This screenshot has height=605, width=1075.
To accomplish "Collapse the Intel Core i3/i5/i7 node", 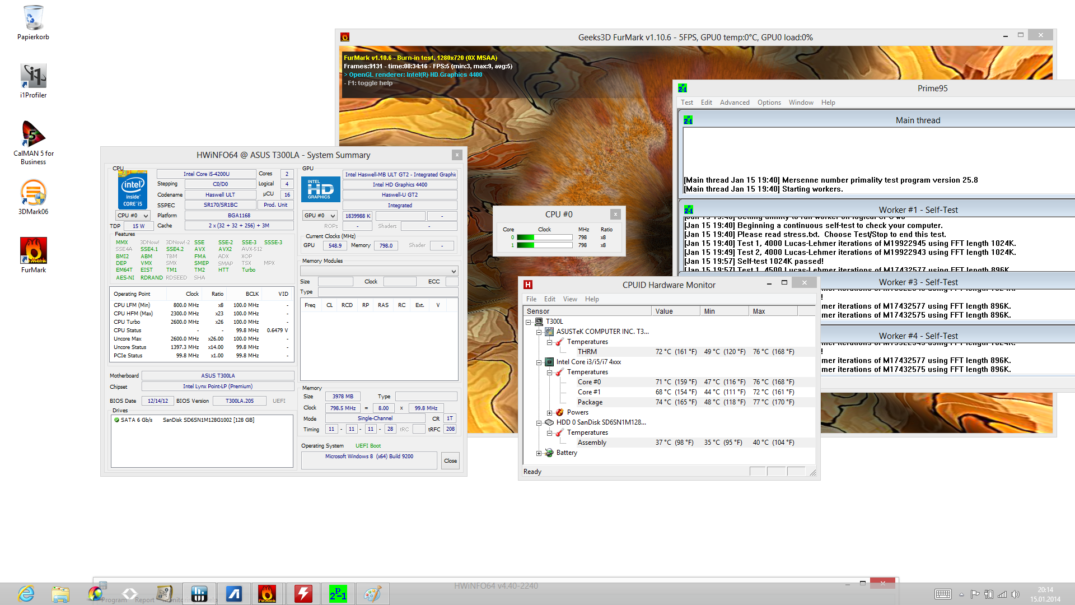I will pos(539,362).
